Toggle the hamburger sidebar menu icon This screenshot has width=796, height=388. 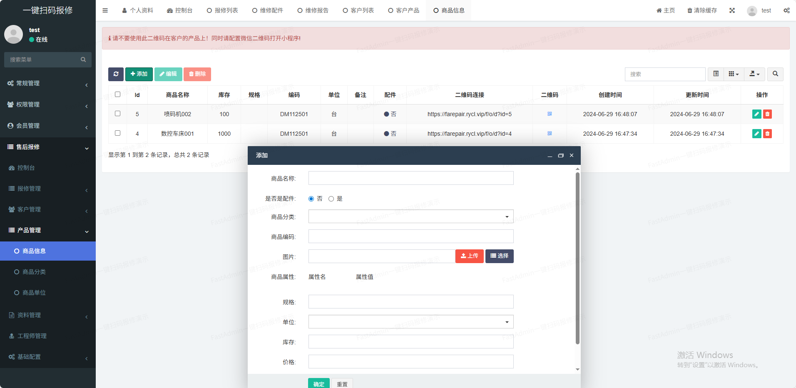(x=105, y=10)
